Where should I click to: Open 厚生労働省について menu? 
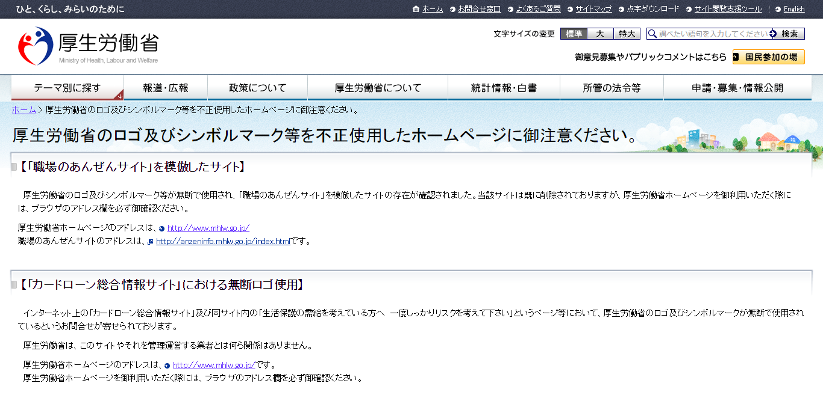click(x=378, y=88)
